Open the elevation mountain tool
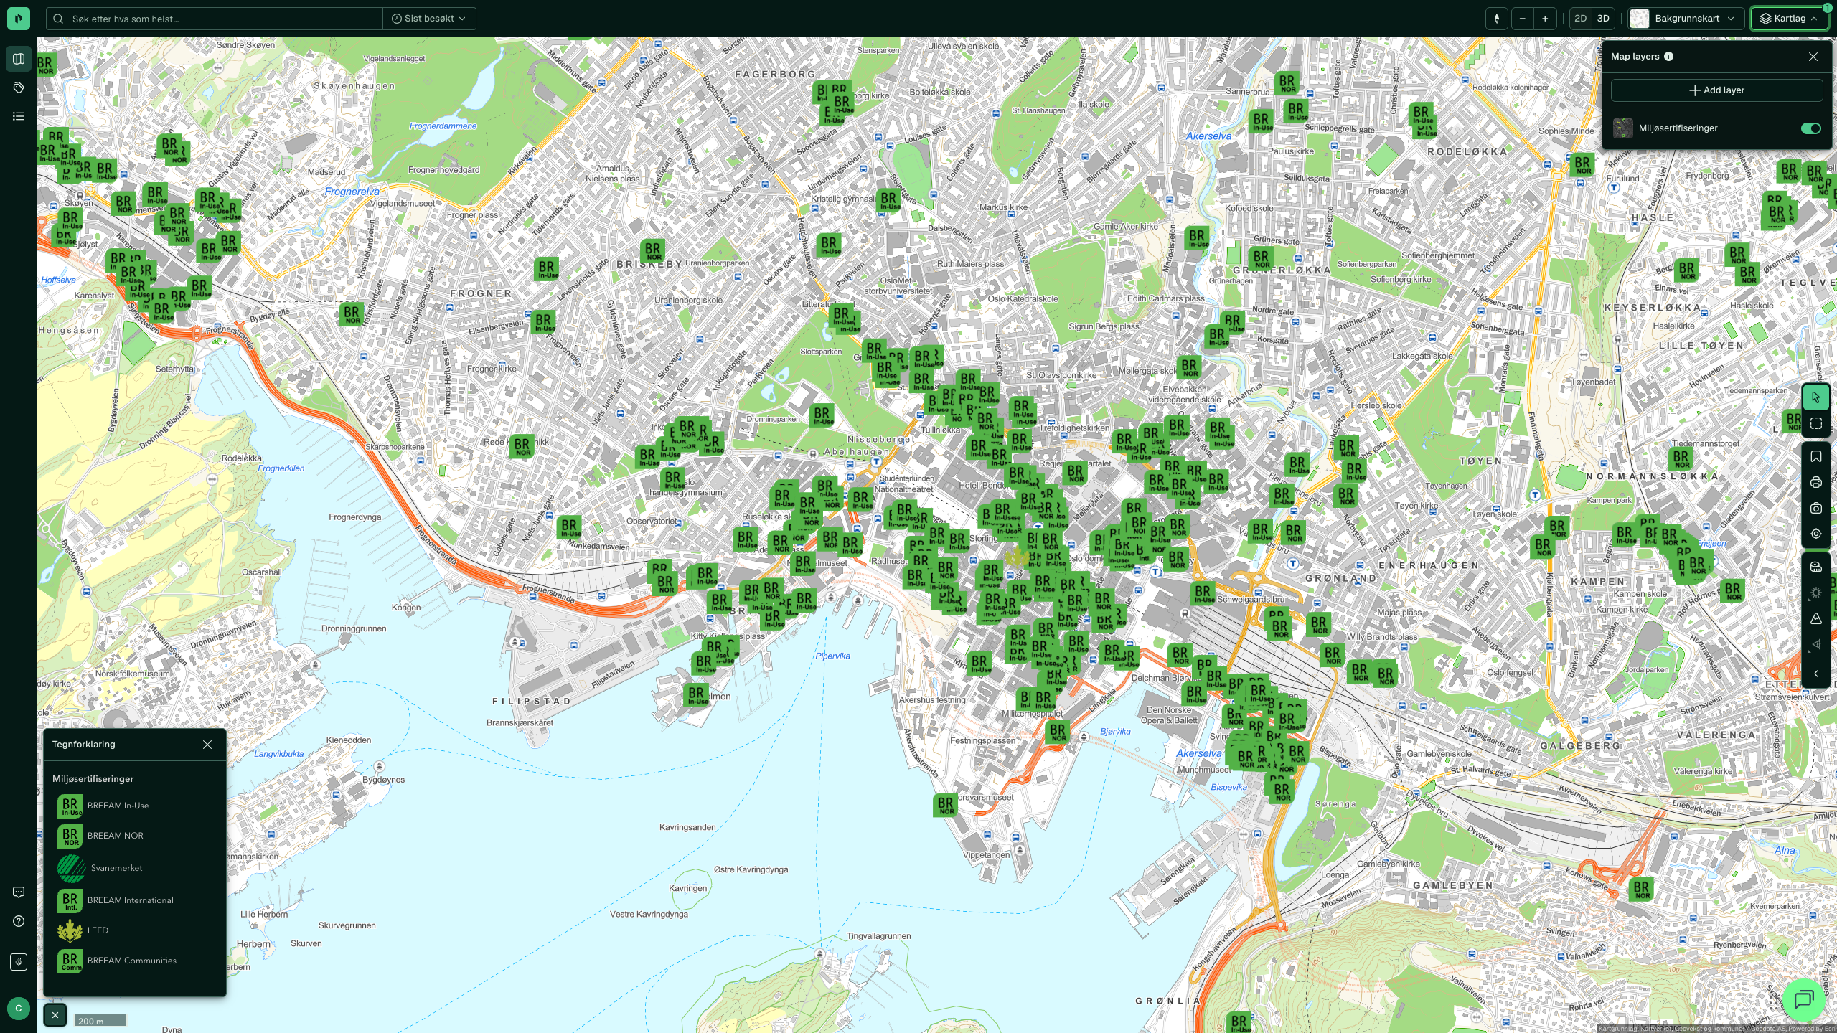The height and width of the screenshot is (1033, 1837). pos(1815,618)
